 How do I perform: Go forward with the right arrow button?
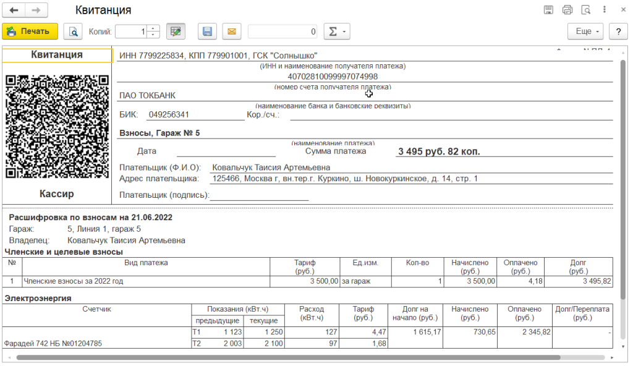[x=36, y=10]
